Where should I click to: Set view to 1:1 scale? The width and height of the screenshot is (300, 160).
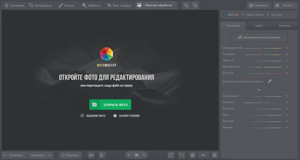point(181,155)
